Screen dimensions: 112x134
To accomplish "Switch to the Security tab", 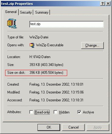I will click(x=26, y=12).
